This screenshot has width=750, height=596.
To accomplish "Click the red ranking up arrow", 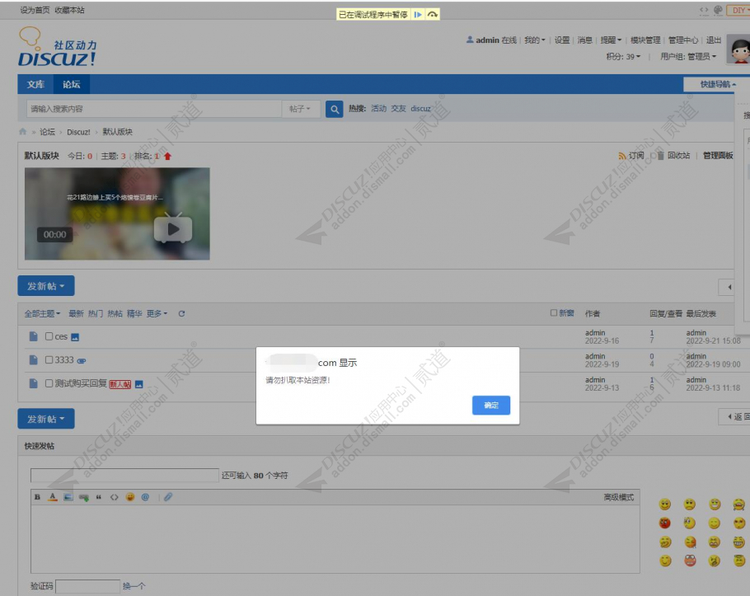I will [x=167, y=156].
